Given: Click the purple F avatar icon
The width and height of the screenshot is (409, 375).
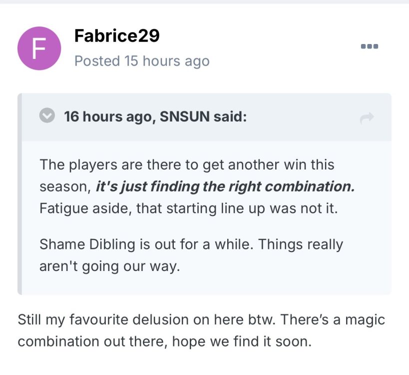Looking at the screenshot, I should (39, 48).
